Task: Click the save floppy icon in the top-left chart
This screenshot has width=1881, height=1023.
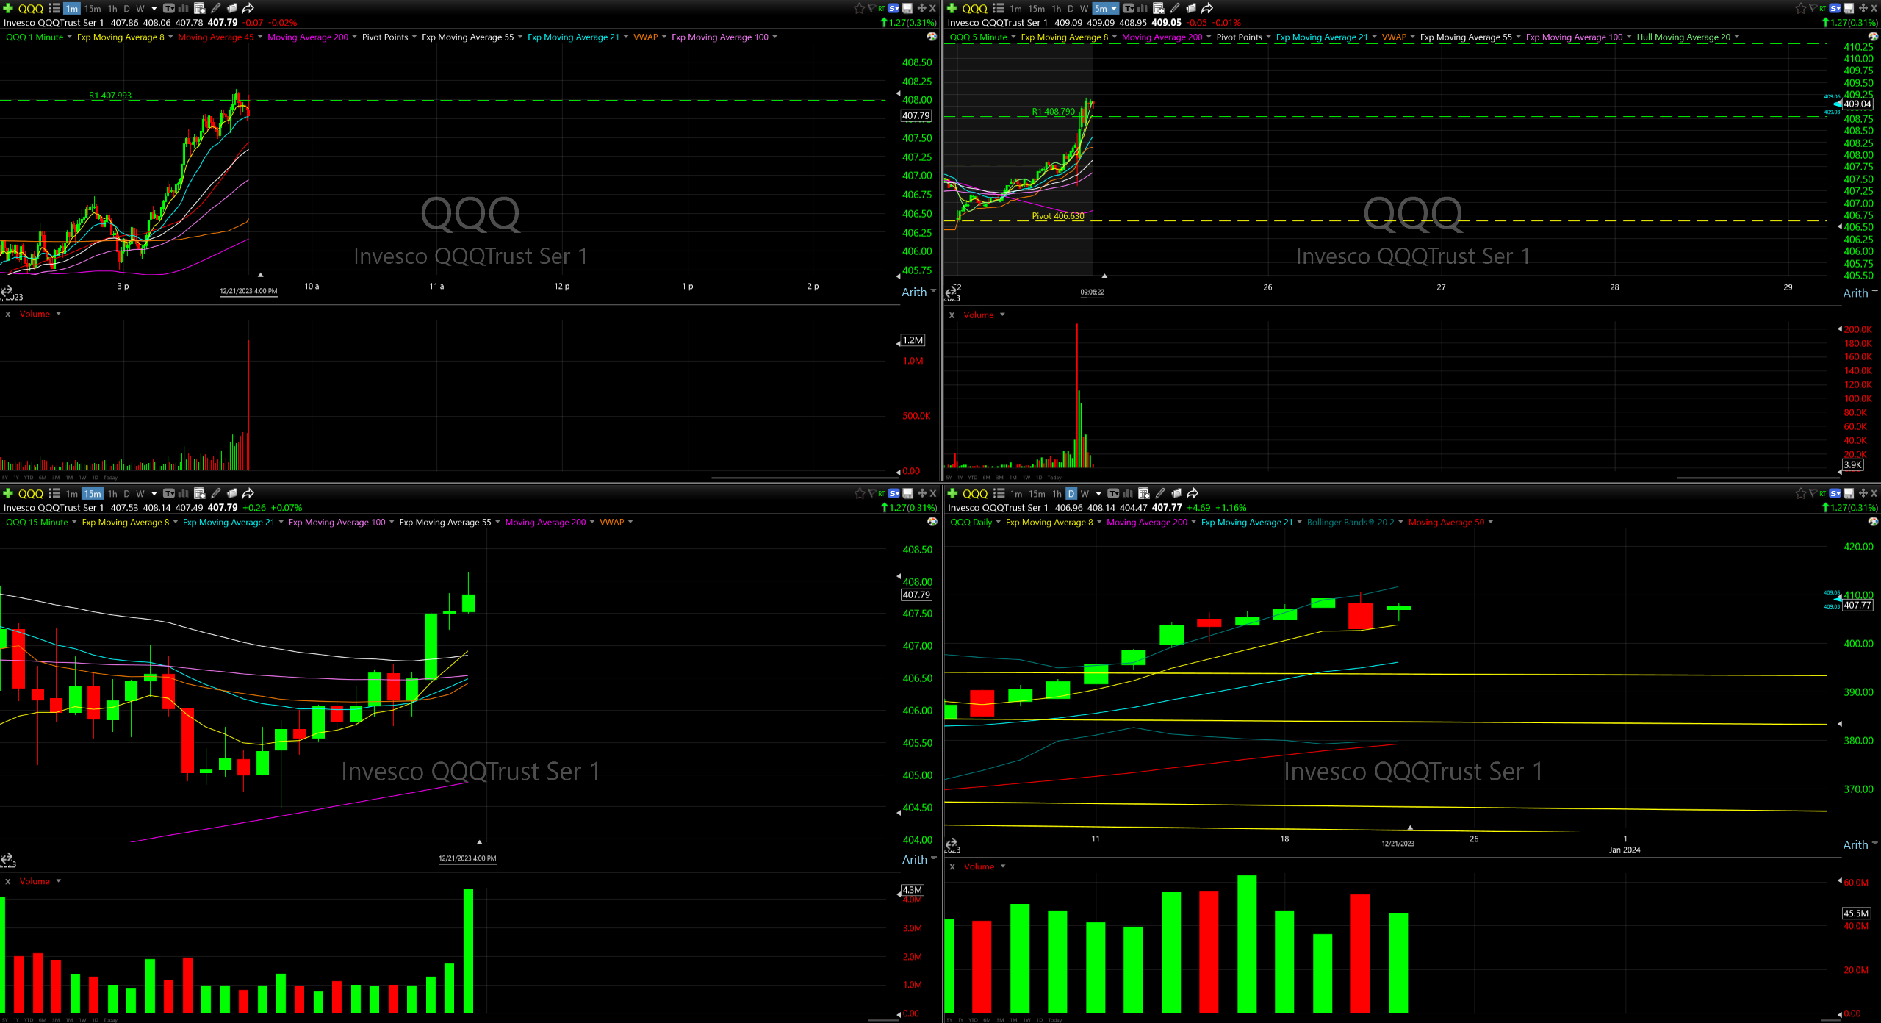Action: pos(907,8)
